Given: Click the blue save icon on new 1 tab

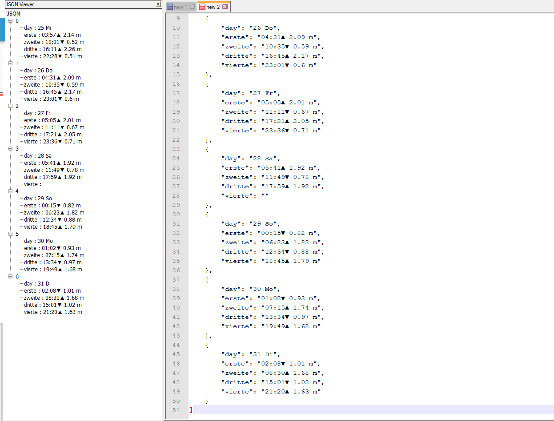Looking at the screenshot, I should click(169, 7).
